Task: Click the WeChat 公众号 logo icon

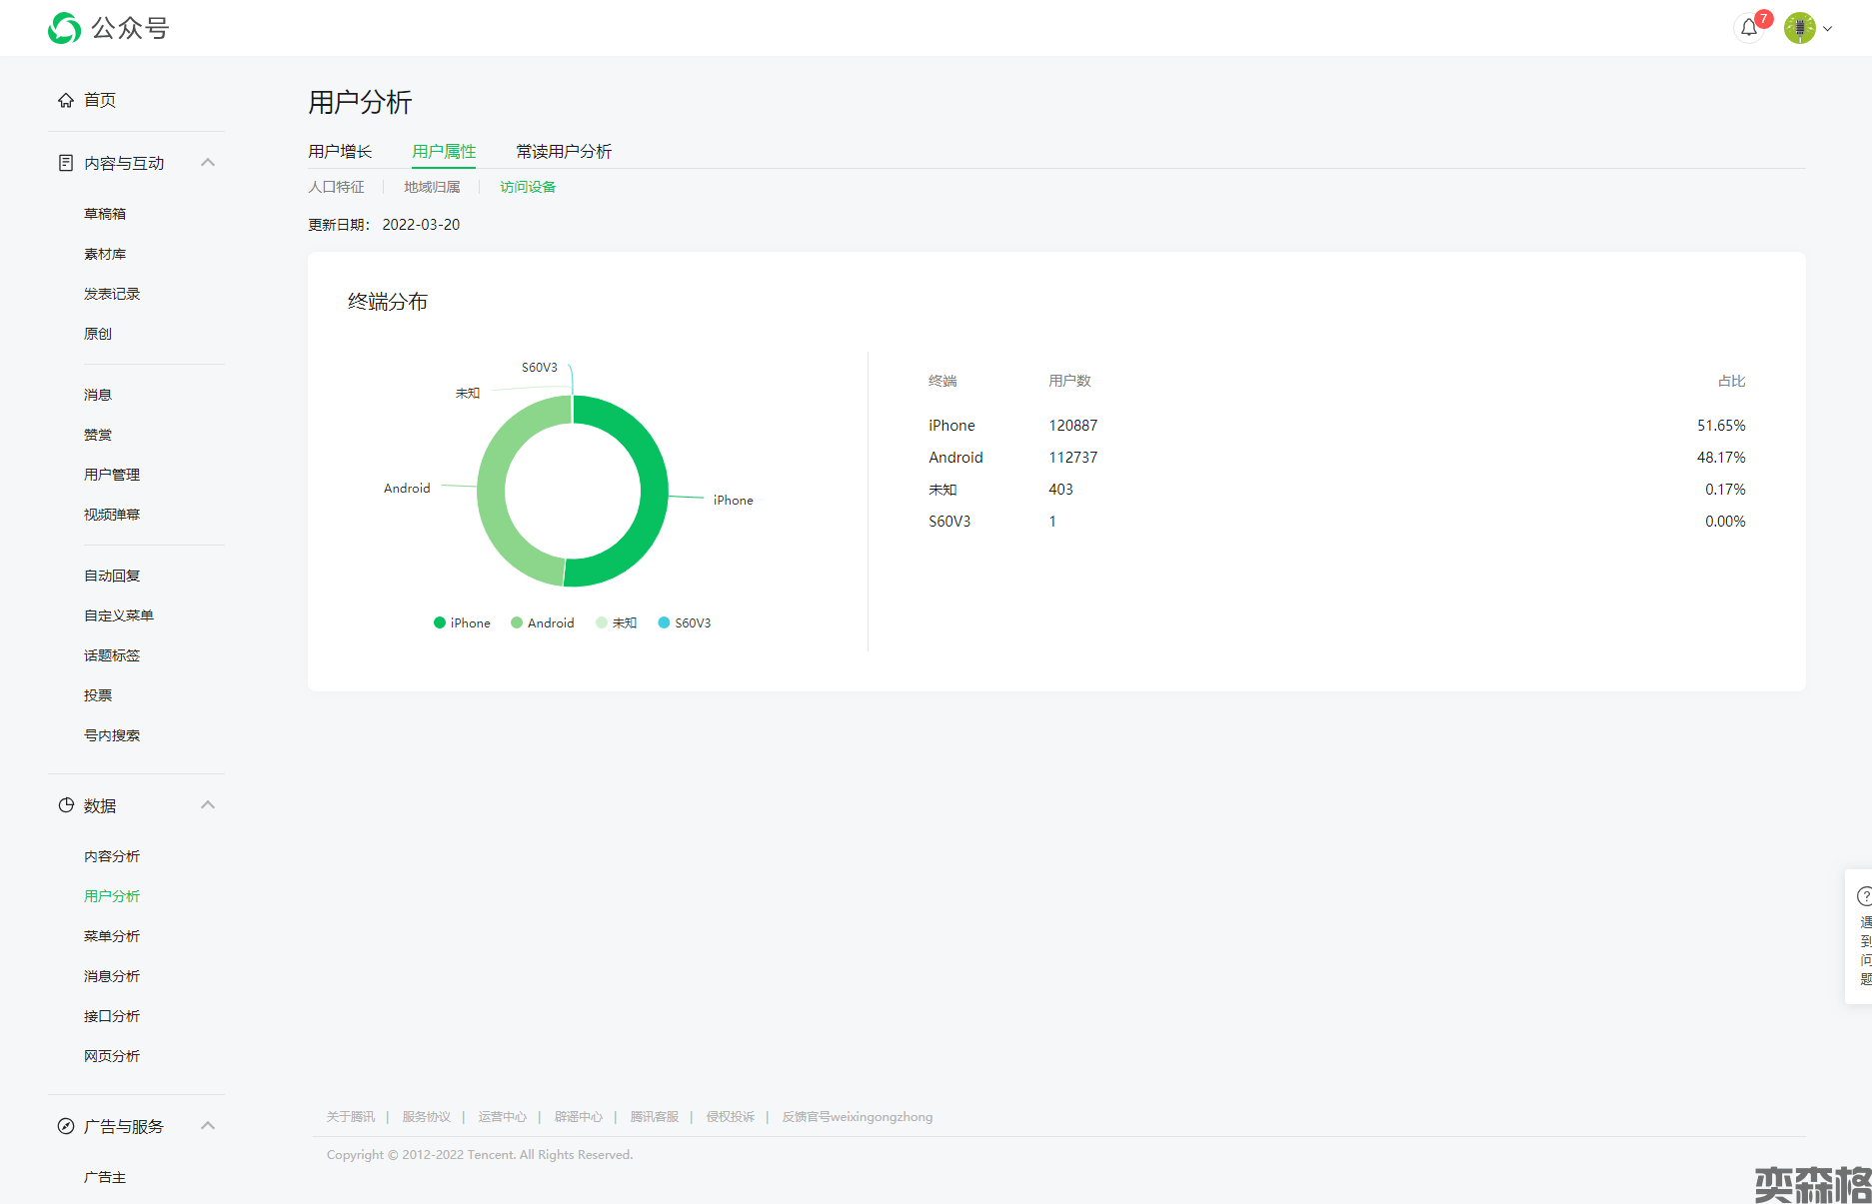Action: click(65, 28)
